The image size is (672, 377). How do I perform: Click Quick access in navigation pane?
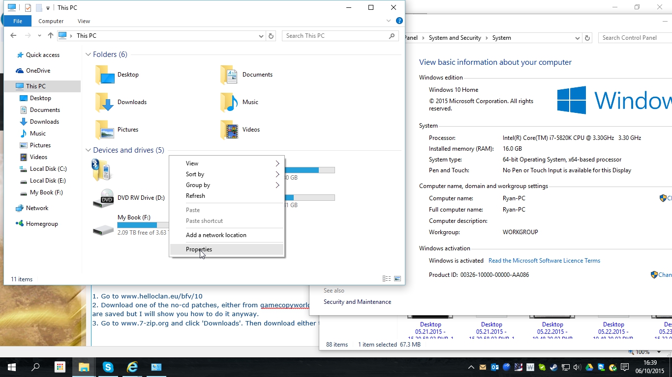pyautogui.click(x=38, y=55)
